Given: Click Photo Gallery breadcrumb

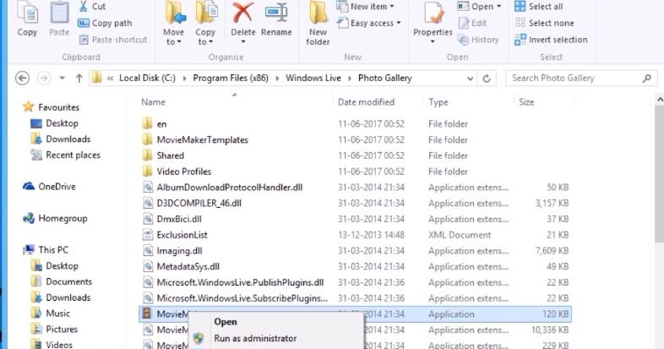Looking at the screenshot, I should pos(385,78).
